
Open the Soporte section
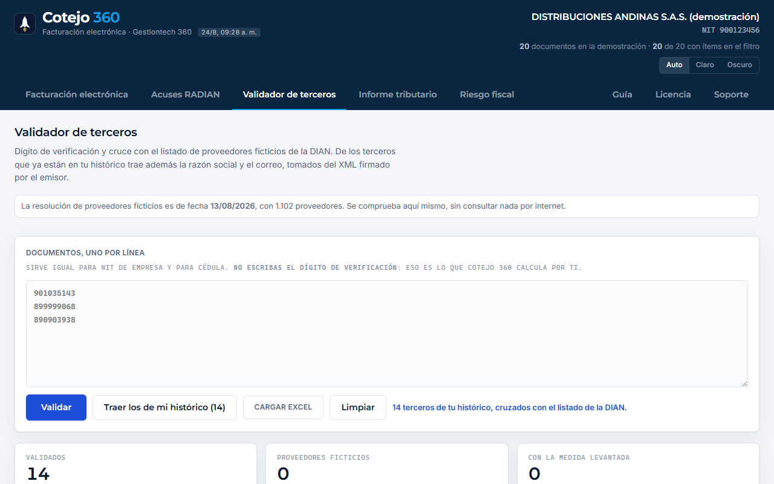[731, 94]
